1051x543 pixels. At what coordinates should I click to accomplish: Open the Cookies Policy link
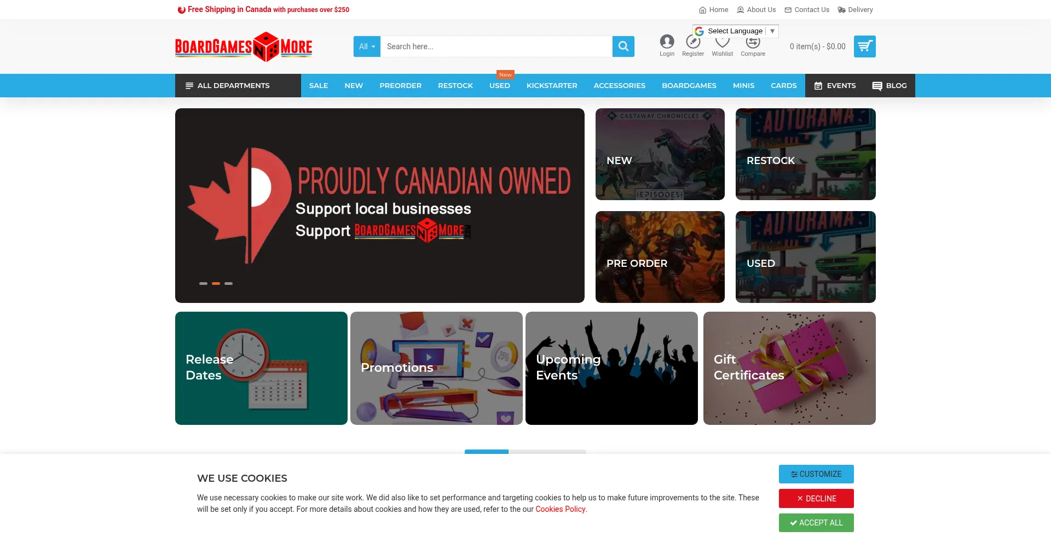[x=560, y=509]
